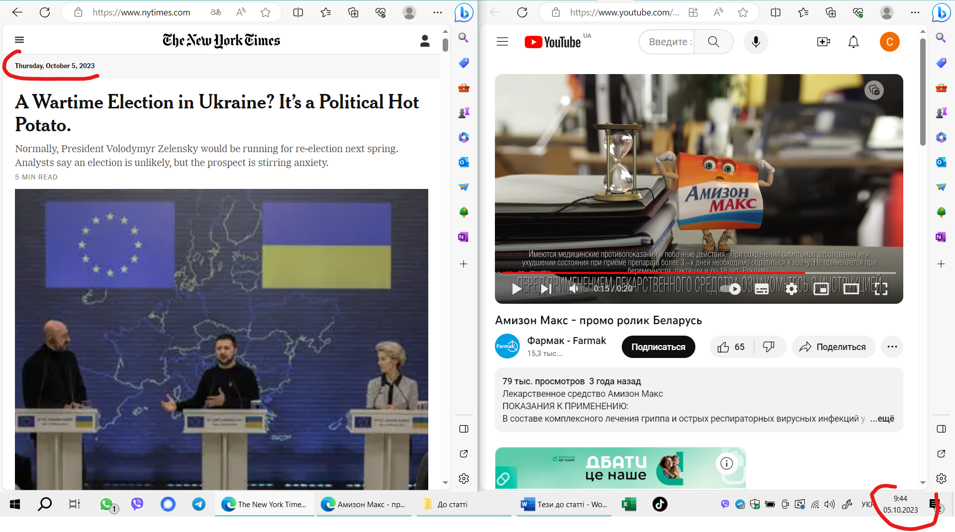Screen dimensions: 955x532
Task: Open New York Times sections menu
Action: 19,40
